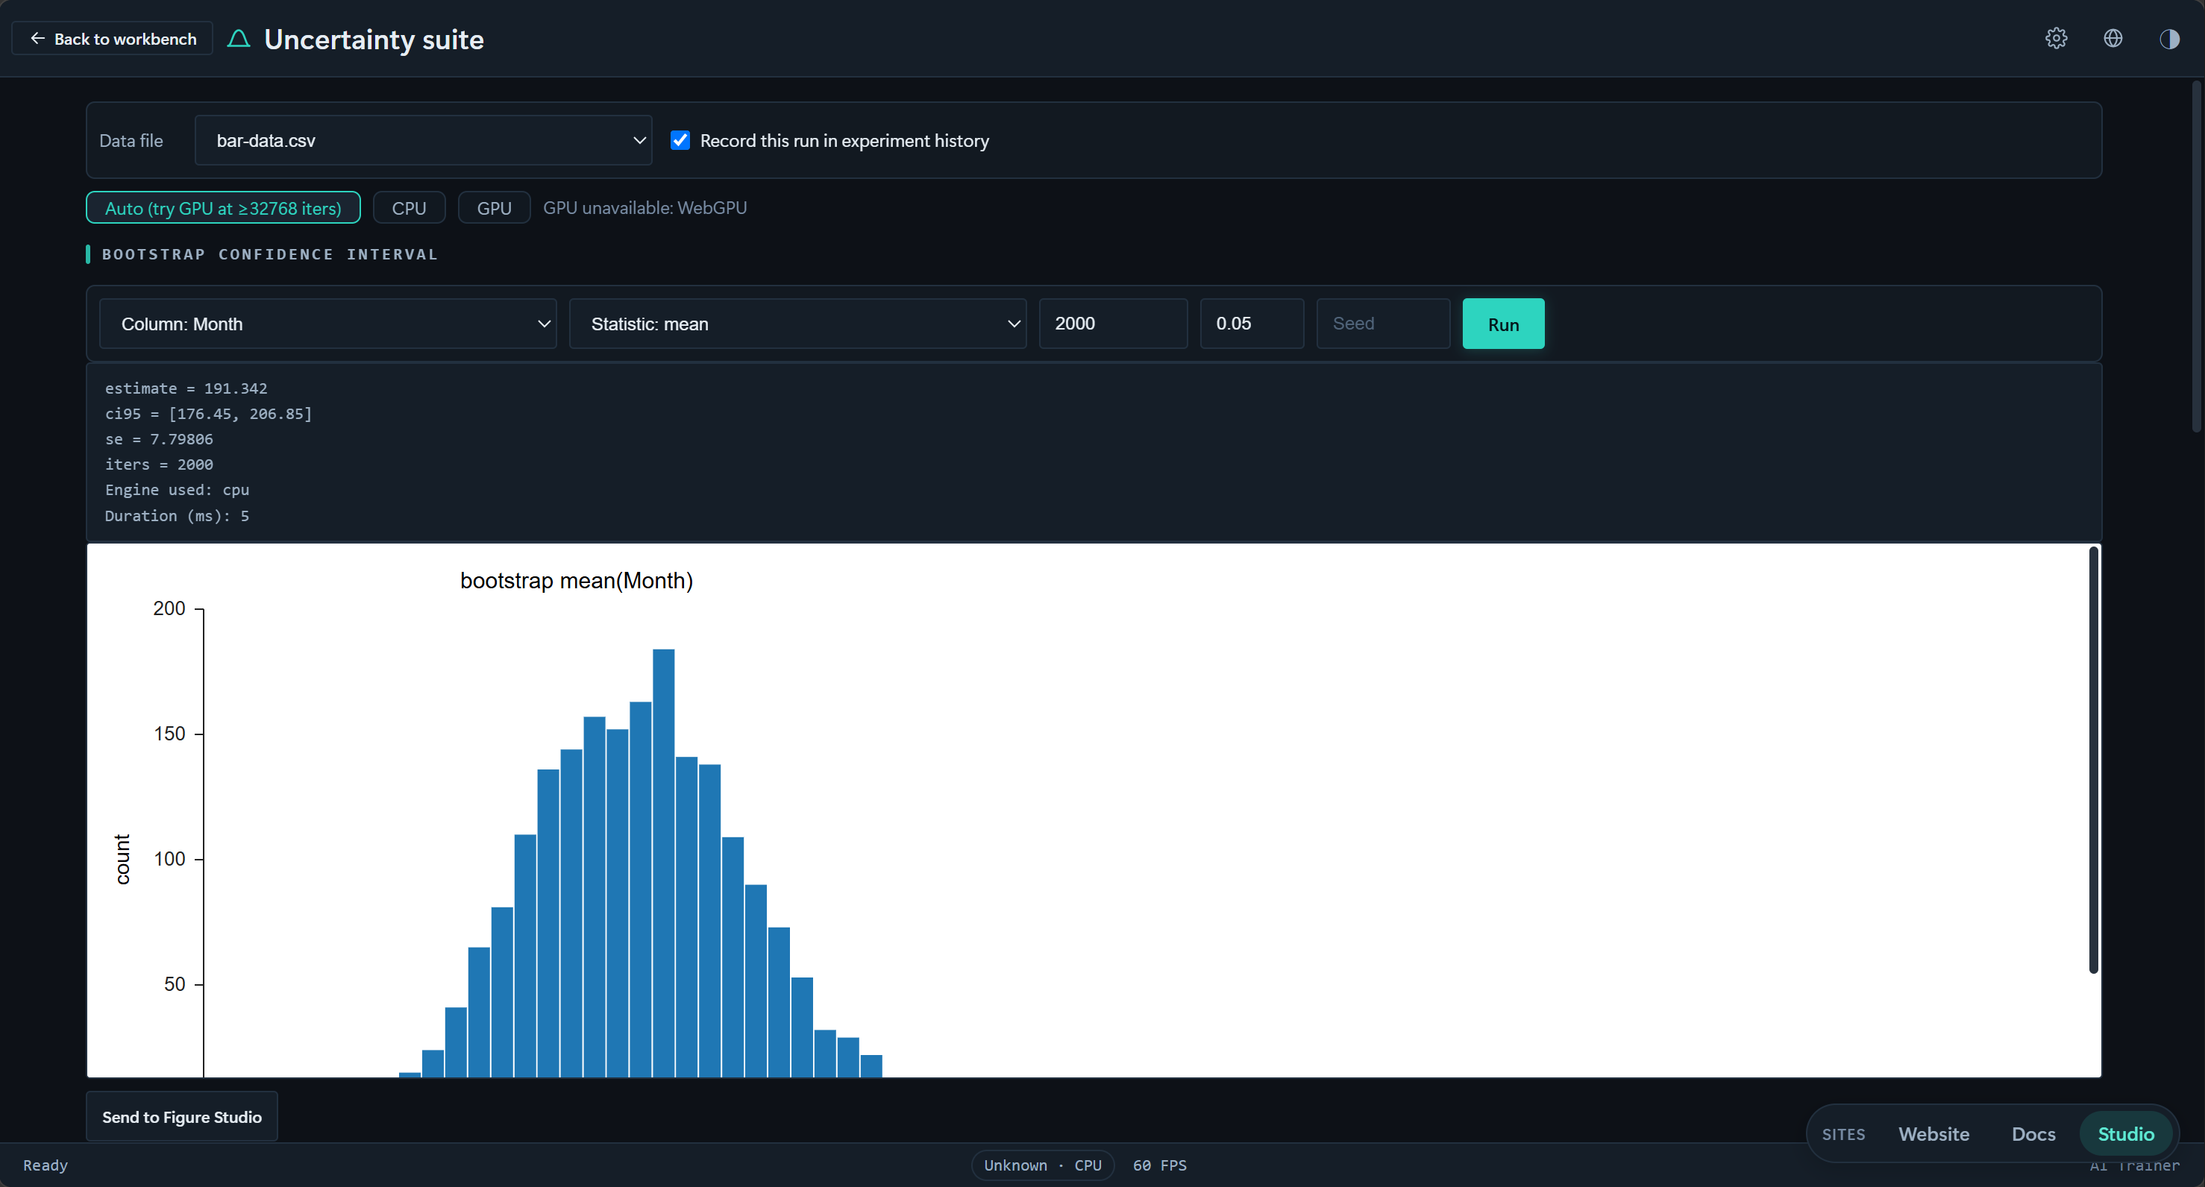Toggle the contrast theme icon
The image size is (2205, 1187).
[2169, 39]
